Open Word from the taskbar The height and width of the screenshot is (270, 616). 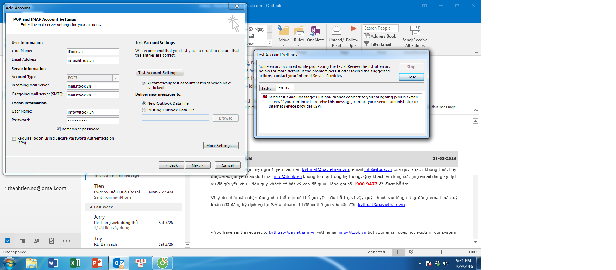coord(53,263)
